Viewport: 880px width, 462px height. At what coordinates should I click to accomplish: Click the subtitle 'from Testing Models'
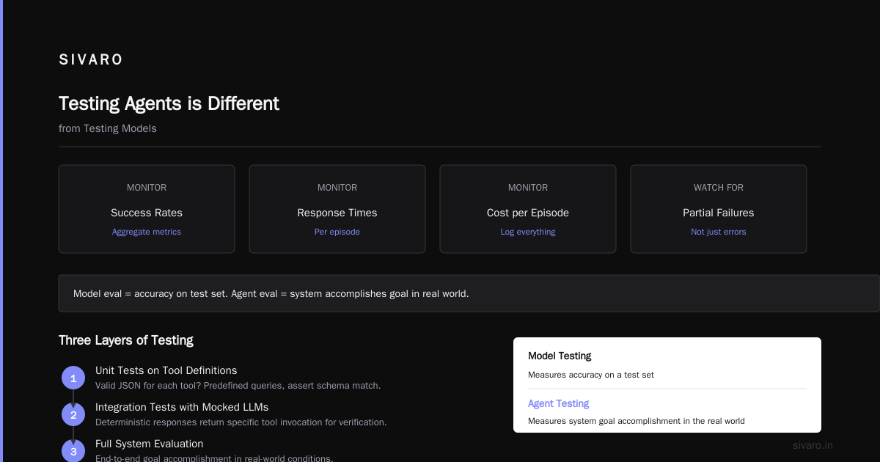point(108,128)
